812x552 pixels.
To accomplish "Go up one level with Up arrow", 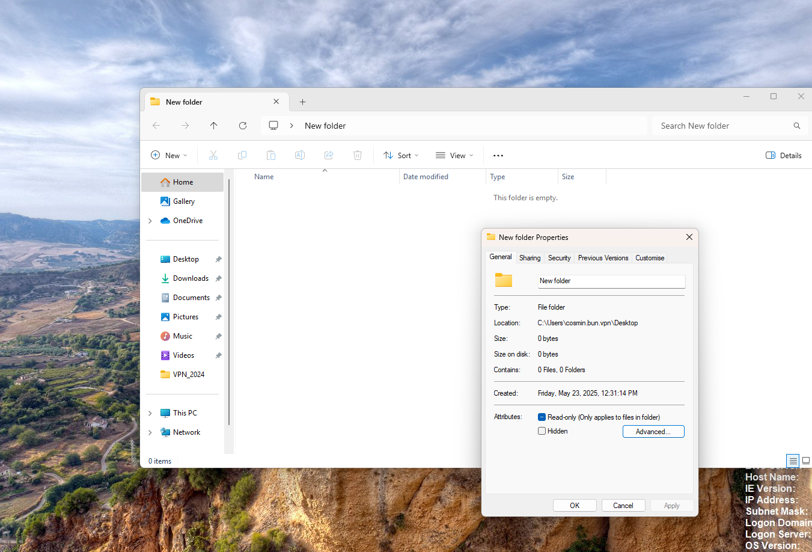I will pos(214,126).
